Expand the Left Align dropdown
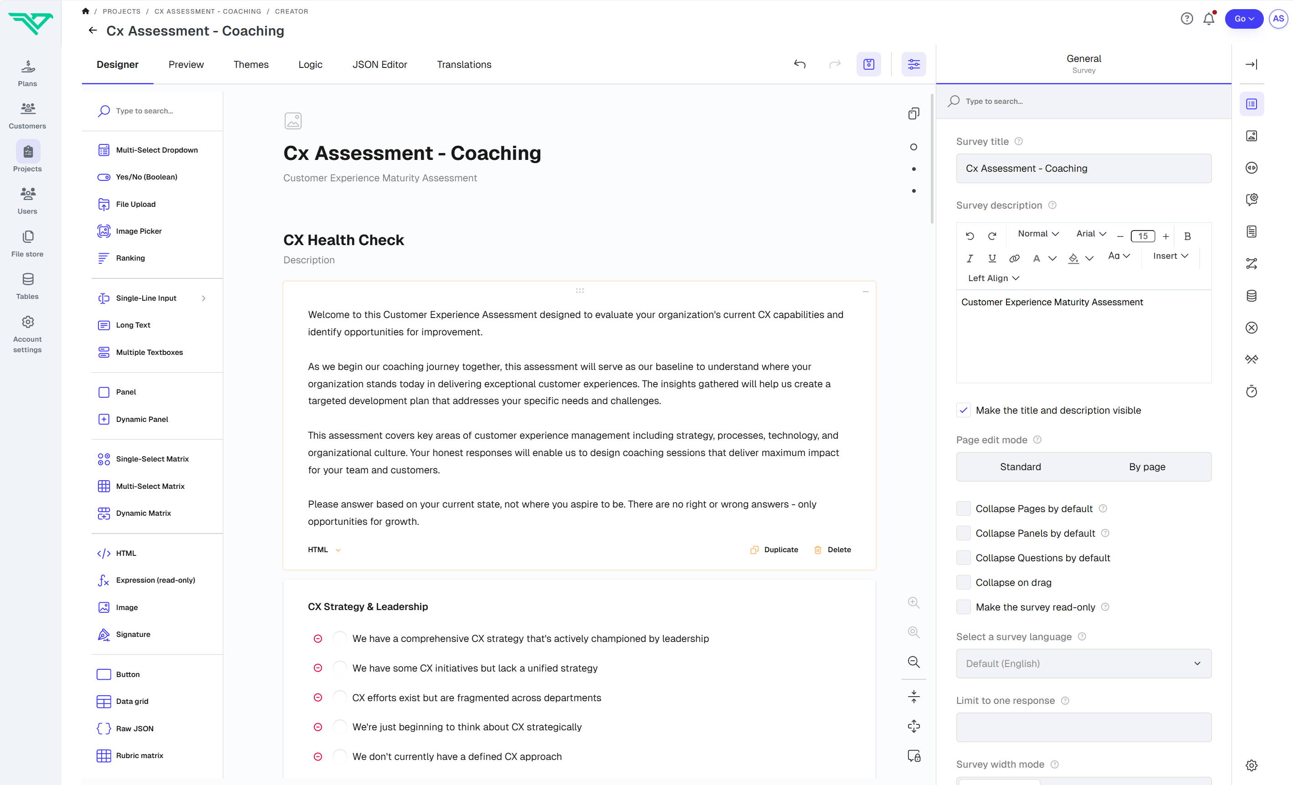The height and width of the screenshot is (785, 1293). (x=993, y=278)
